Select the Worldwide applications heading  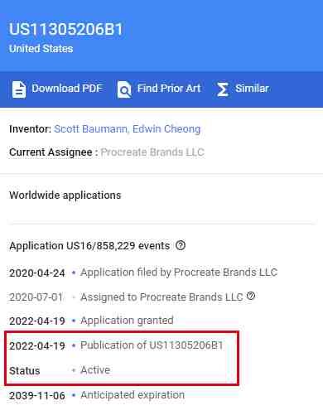coord(65,196)
